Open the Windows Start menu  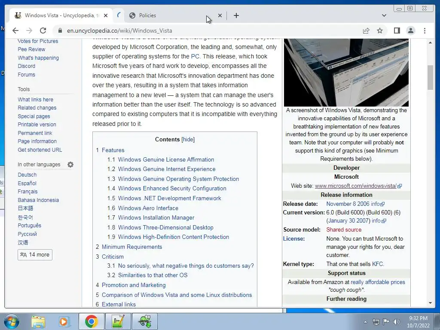pos(11,321)
